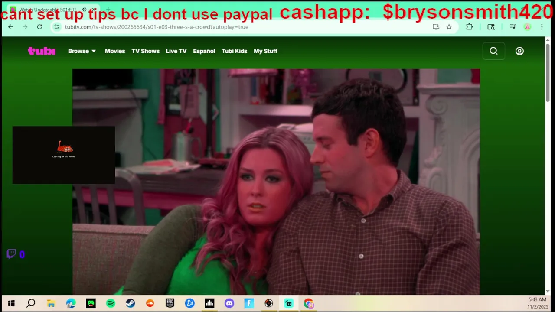
Task: Click the scrollbar up arrow
Action: tap(548, 39)
